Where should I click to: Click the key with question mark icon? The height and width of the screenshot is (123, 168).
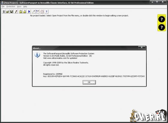tap(37, 12)
